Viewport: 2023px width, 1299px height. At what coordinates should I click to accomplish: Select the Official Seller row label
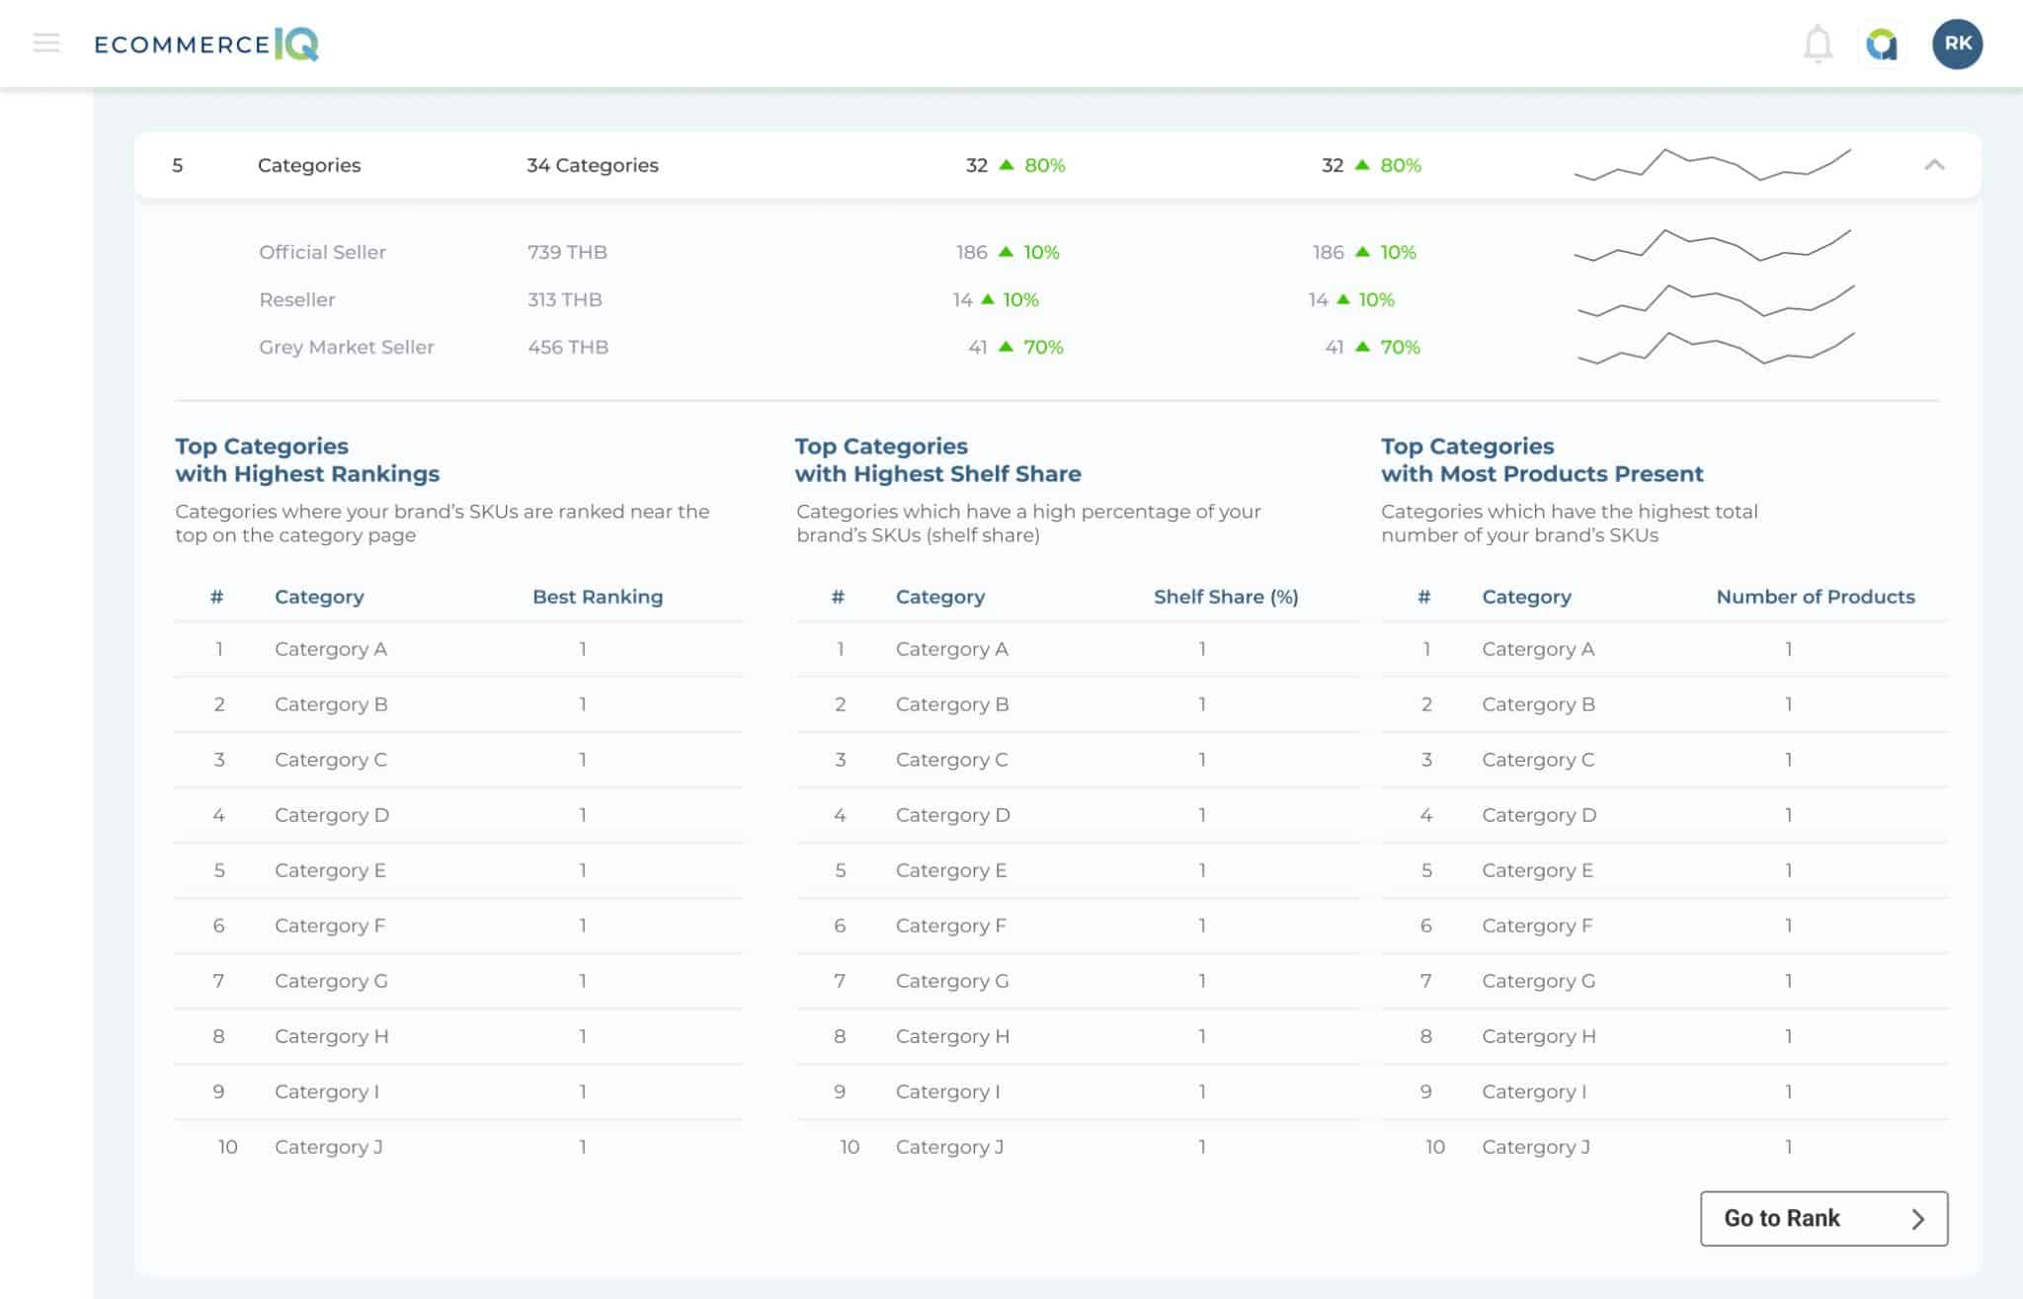point(322,252)
